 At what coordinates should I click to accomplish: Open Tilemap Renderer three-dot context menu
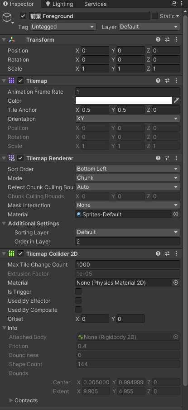pyautogui.click(x=176, y=158)
